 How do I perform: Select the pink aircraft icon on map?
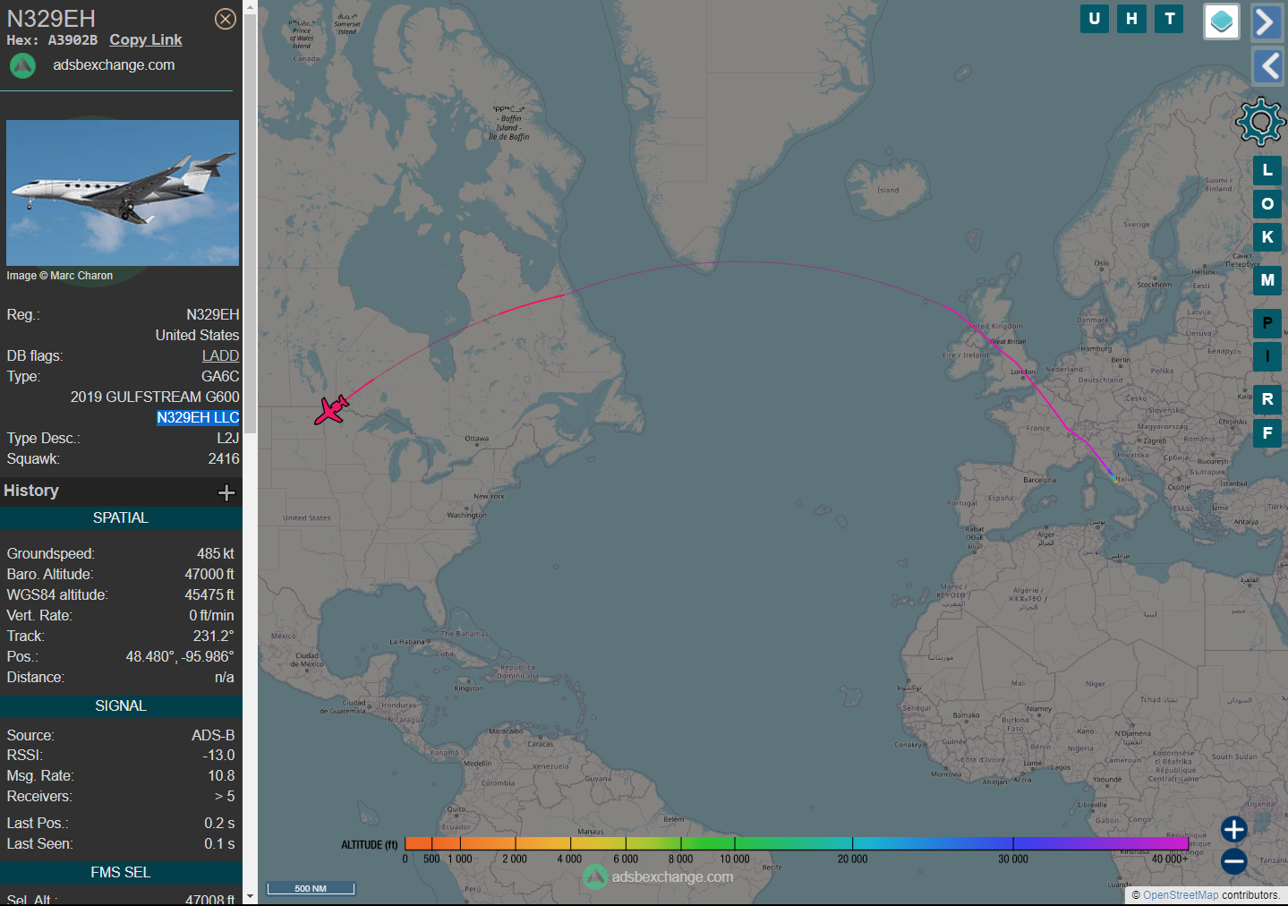(331, 410)
